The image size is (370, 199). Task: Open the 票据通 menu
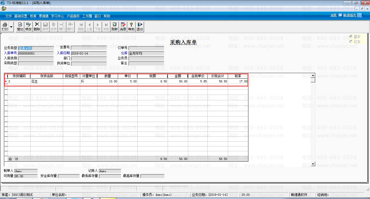click(44, 16)
